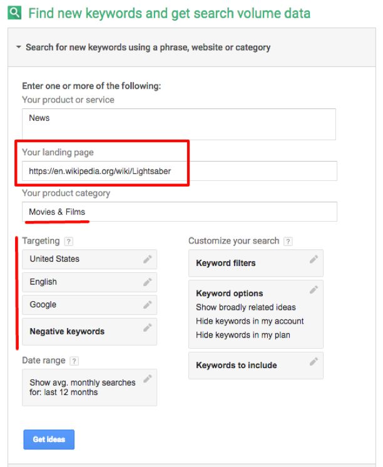Viewport: 383px width, 467px height.
Task: Open Customize your search help icon
Action: pos(288,241)
